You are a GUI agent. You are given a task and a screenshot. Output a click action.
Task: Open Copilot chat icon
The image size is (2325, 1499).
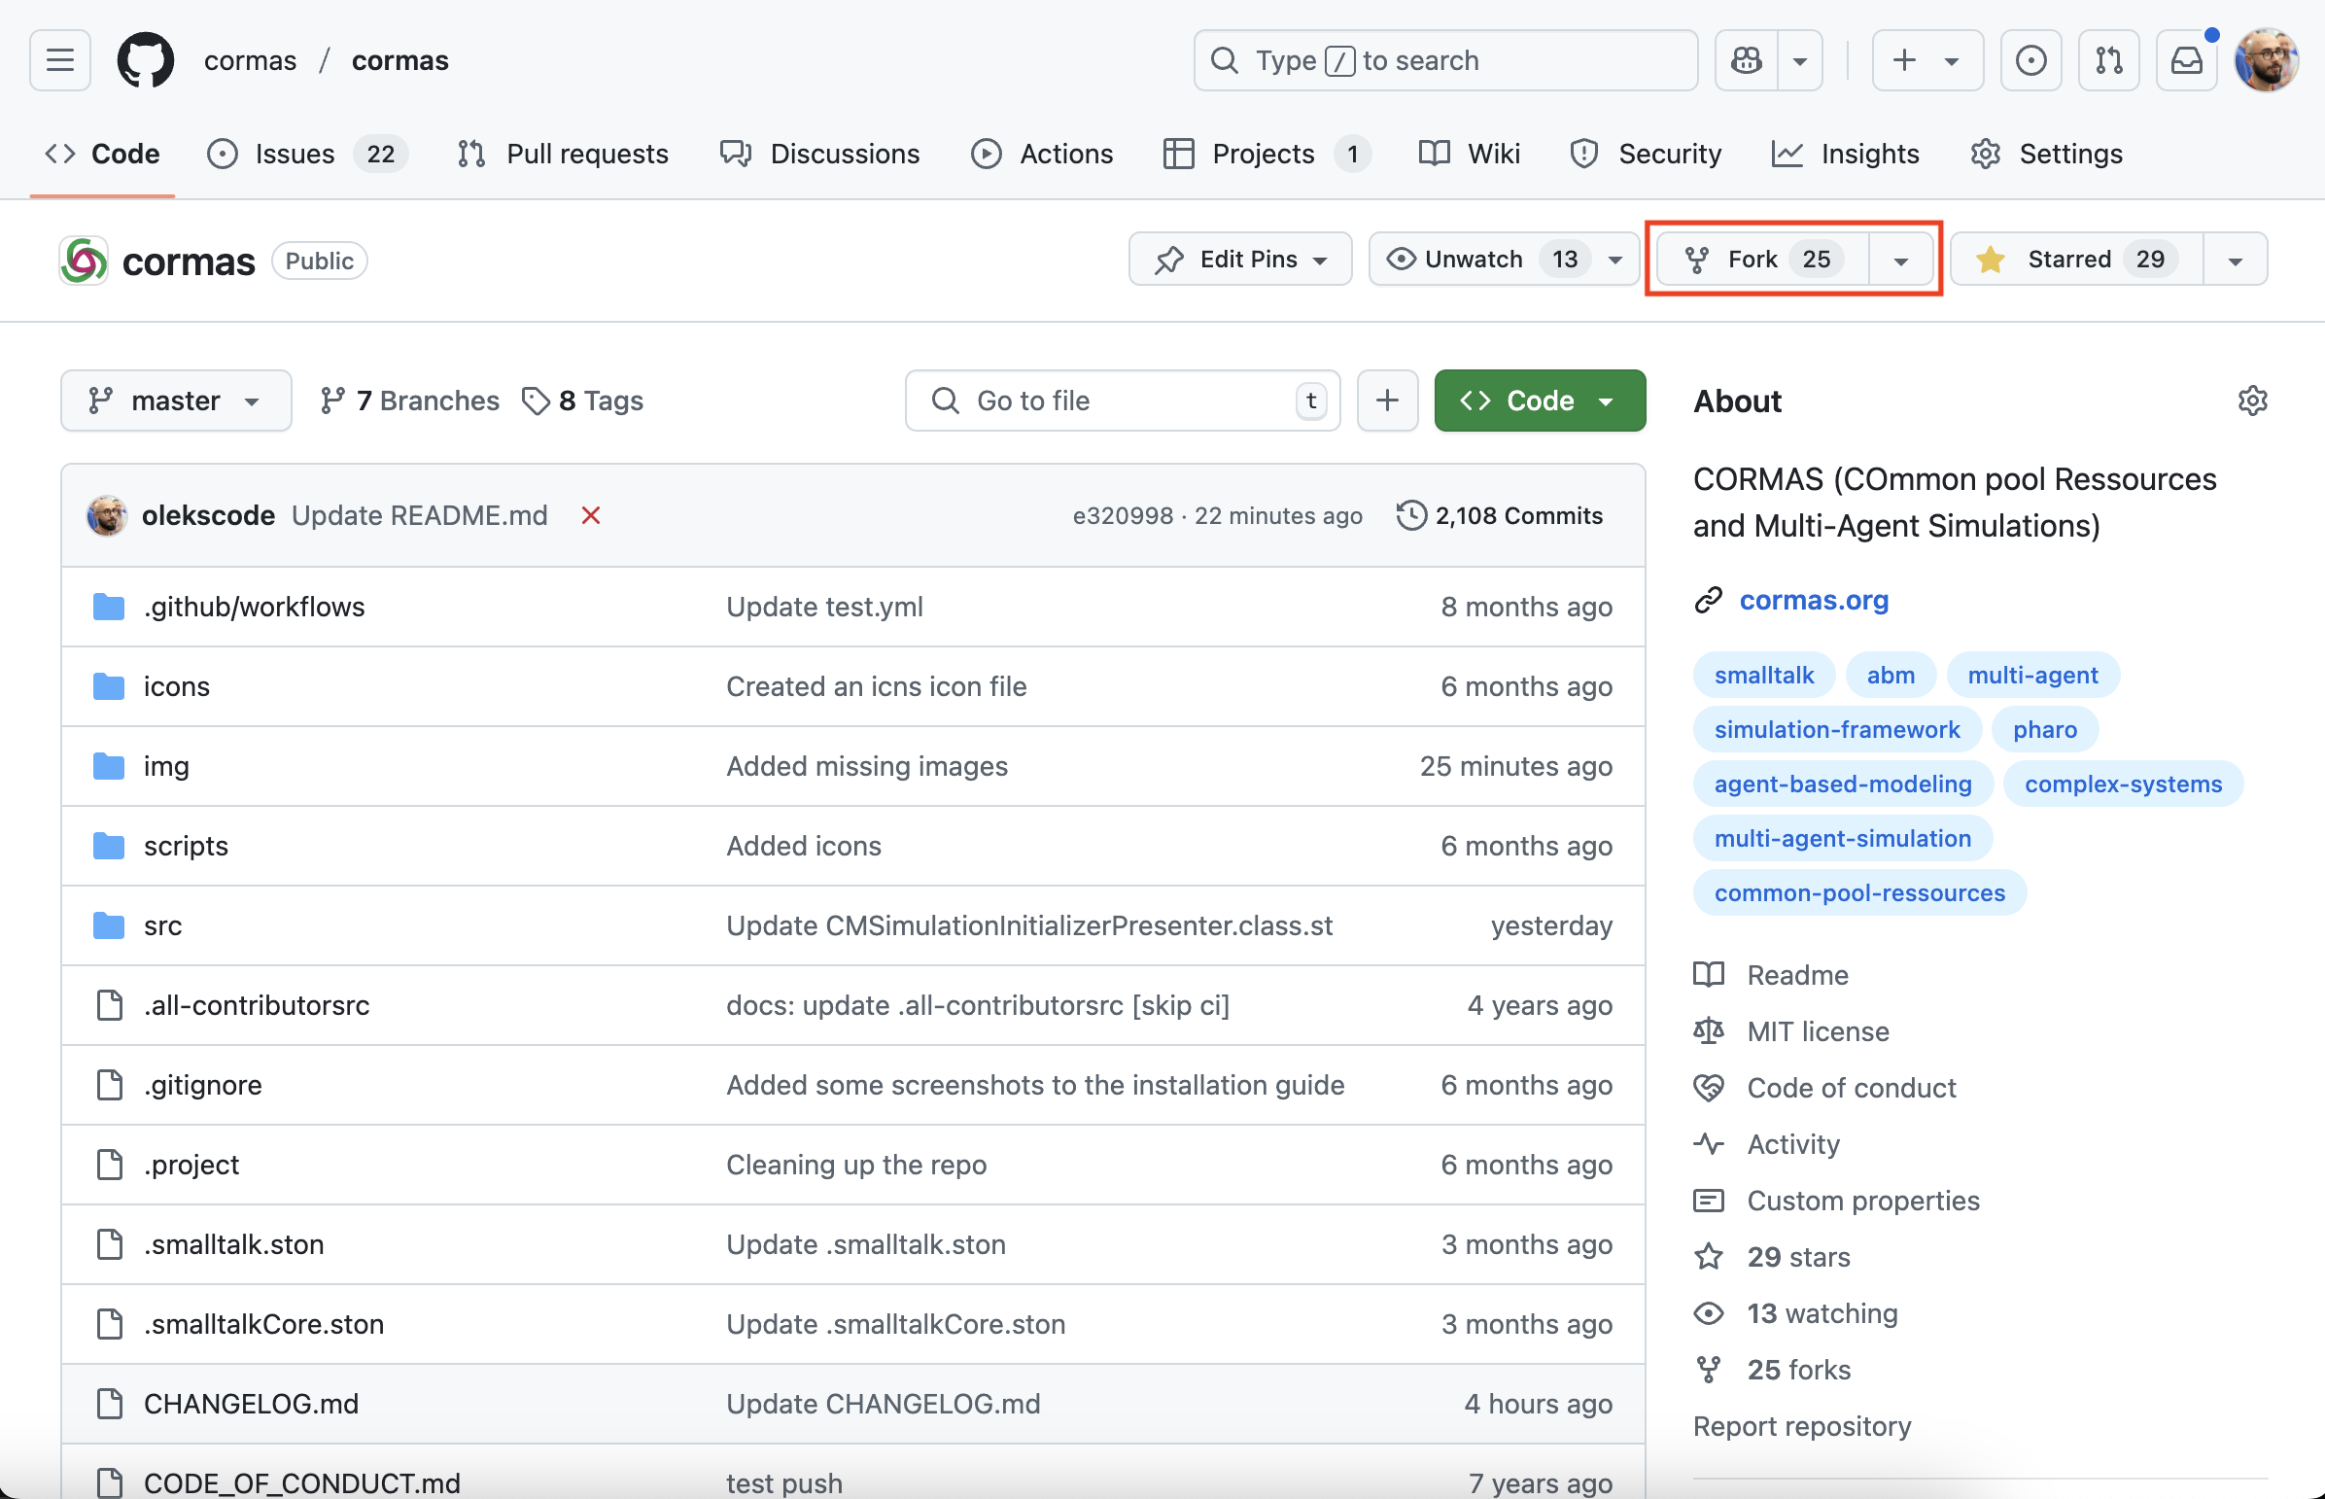[1746, 60]
